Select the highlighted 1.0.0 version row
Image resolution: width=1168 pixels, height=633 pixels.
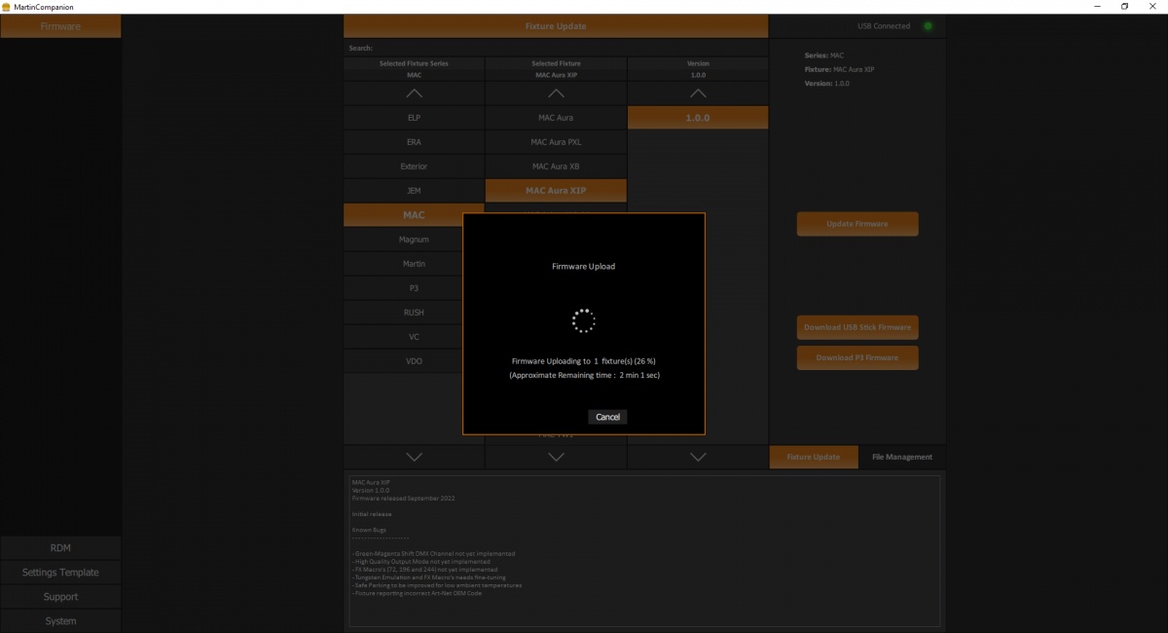pyautogui.click(x=698, y=118)
